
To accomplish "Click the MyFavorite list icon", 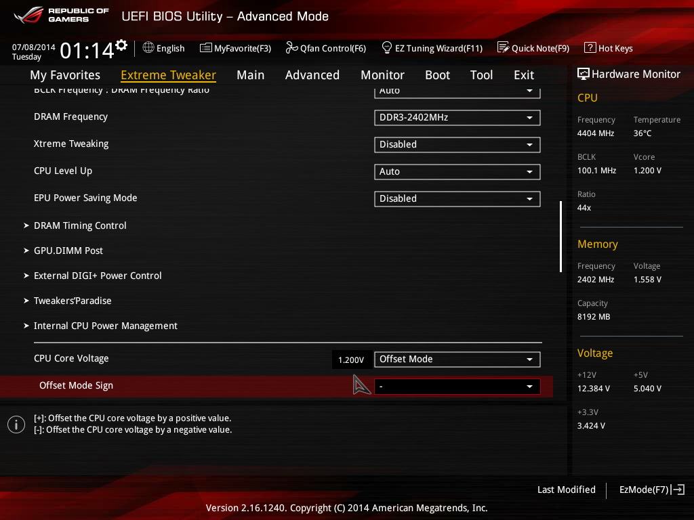I will pos(206,48).
